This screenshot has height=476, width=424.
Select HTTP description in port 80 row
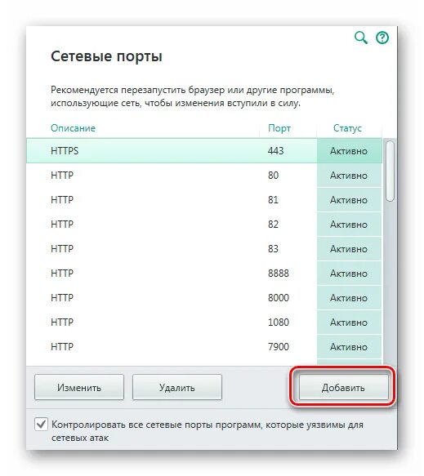click(62, 176)
